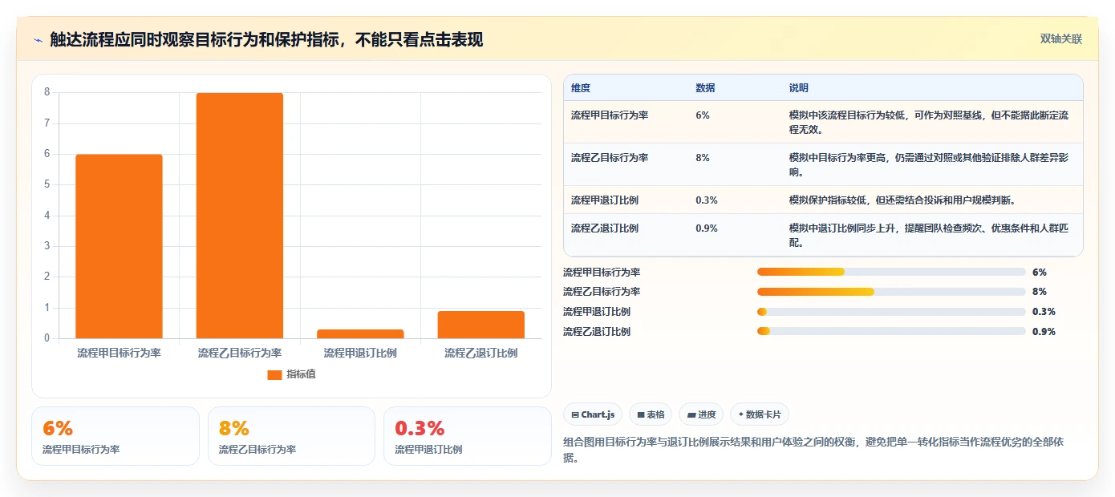Click the description starting 模拟中目标行为率更高

[929, 164]
